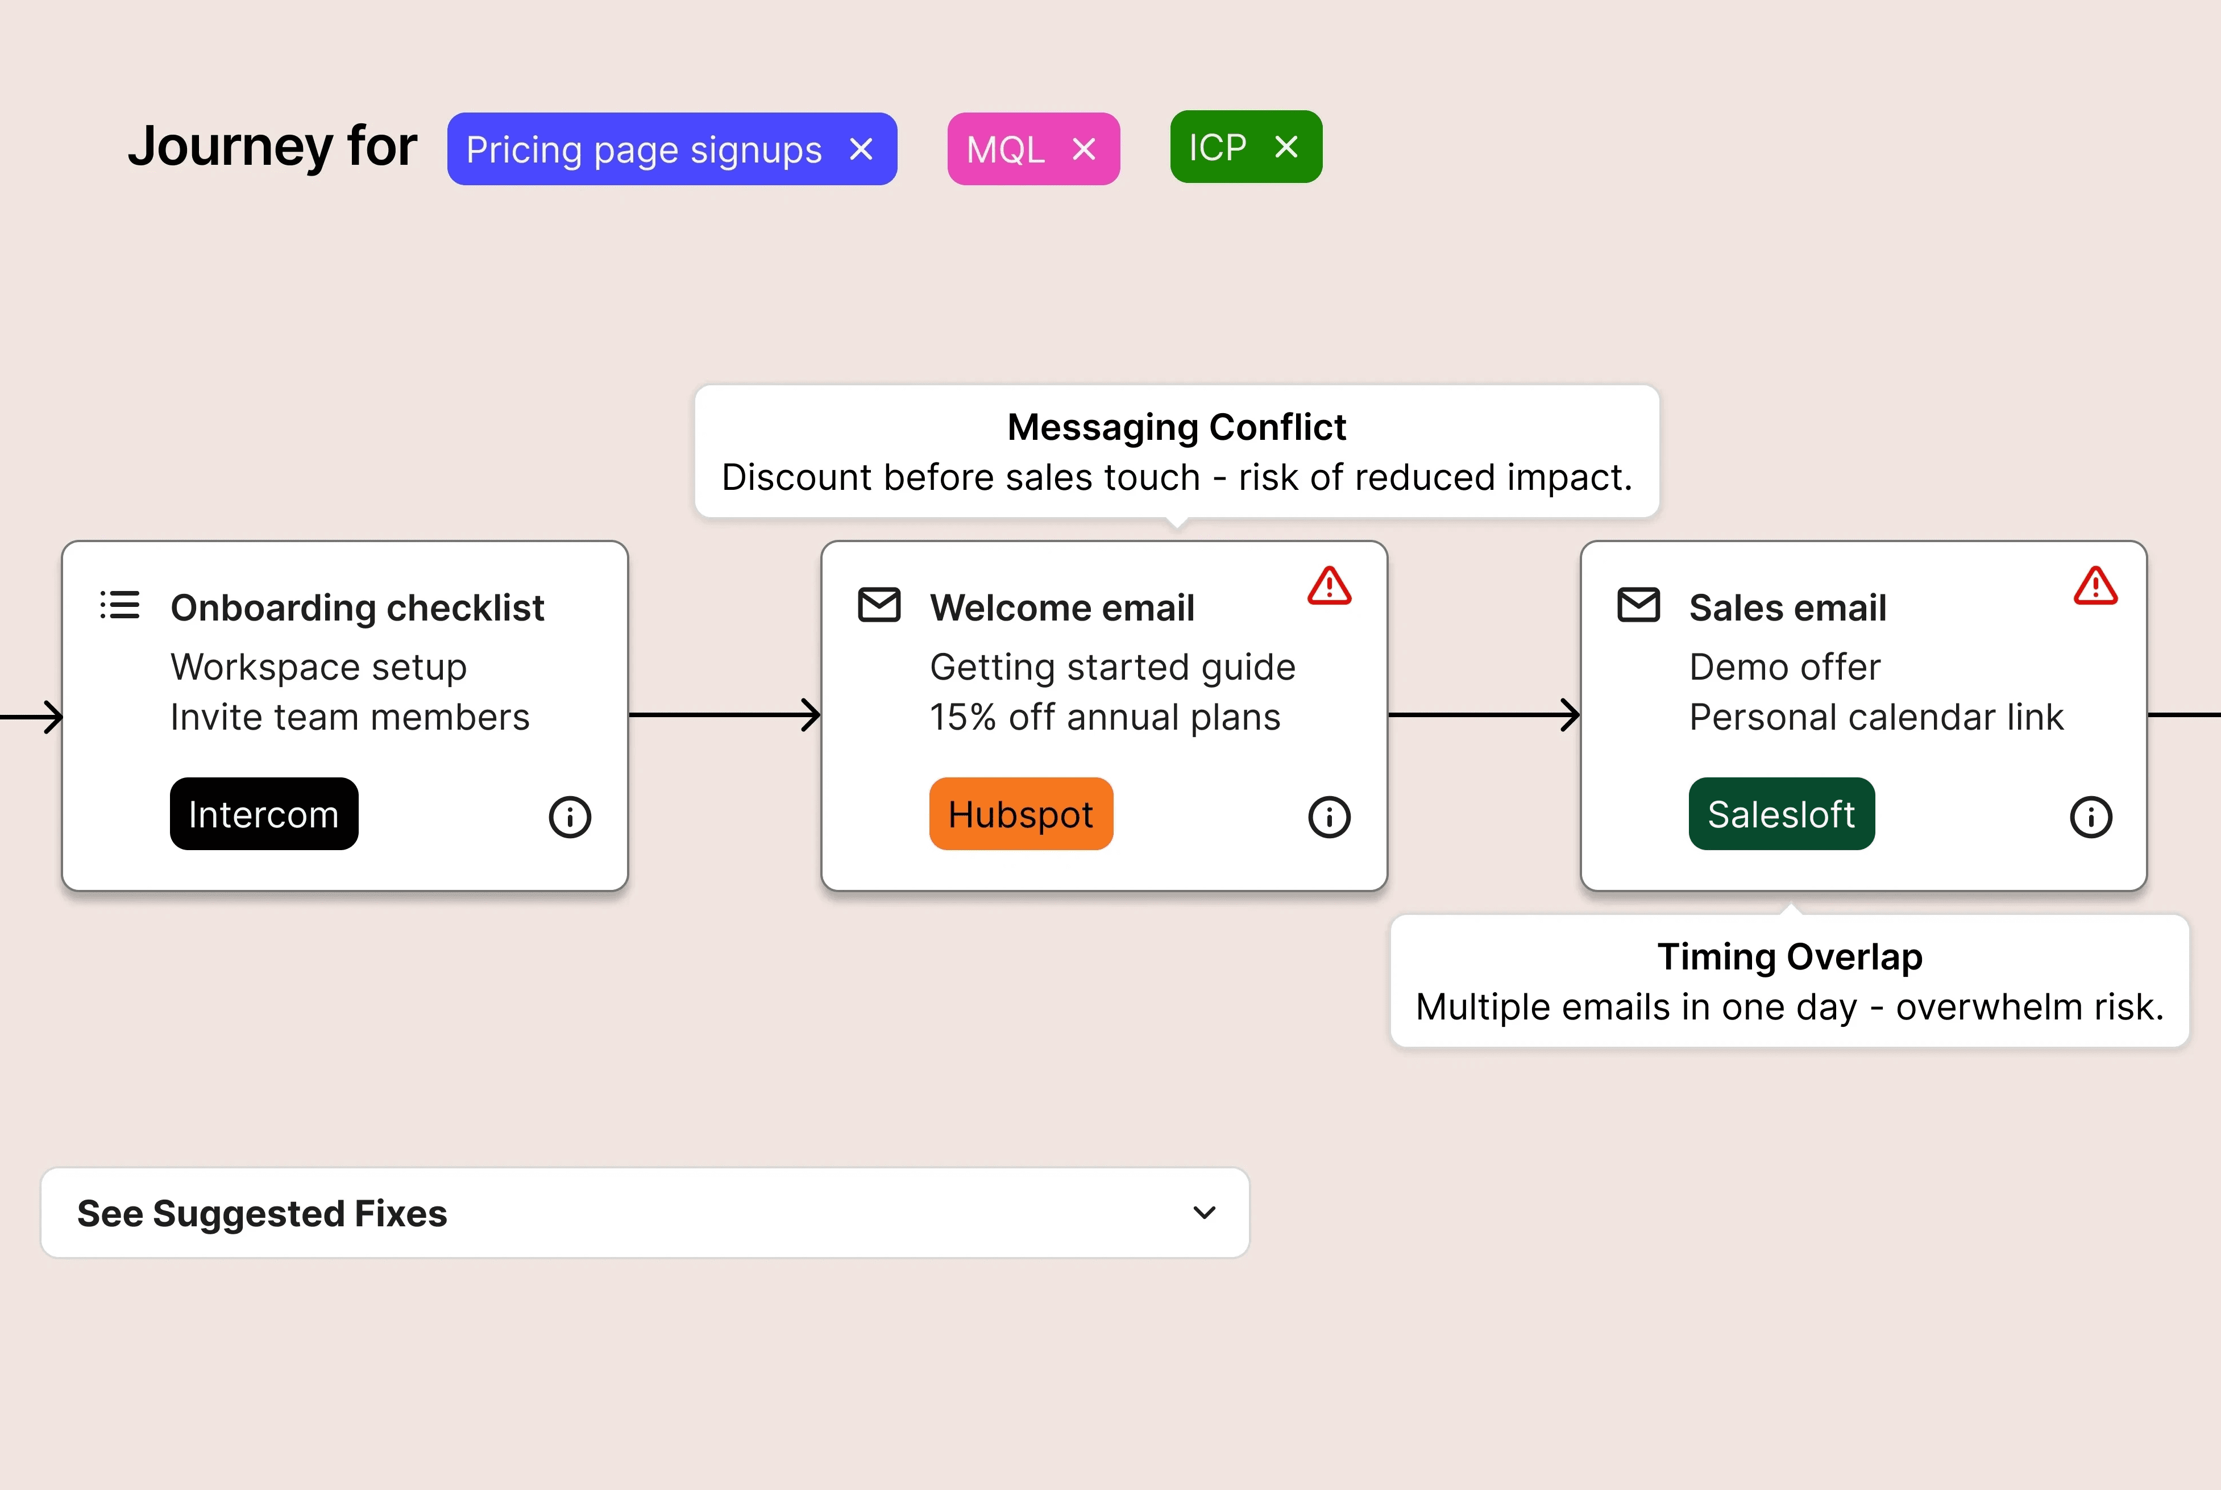
Task: Remove the ICP tag filter
Action: tap(1286, 147)
